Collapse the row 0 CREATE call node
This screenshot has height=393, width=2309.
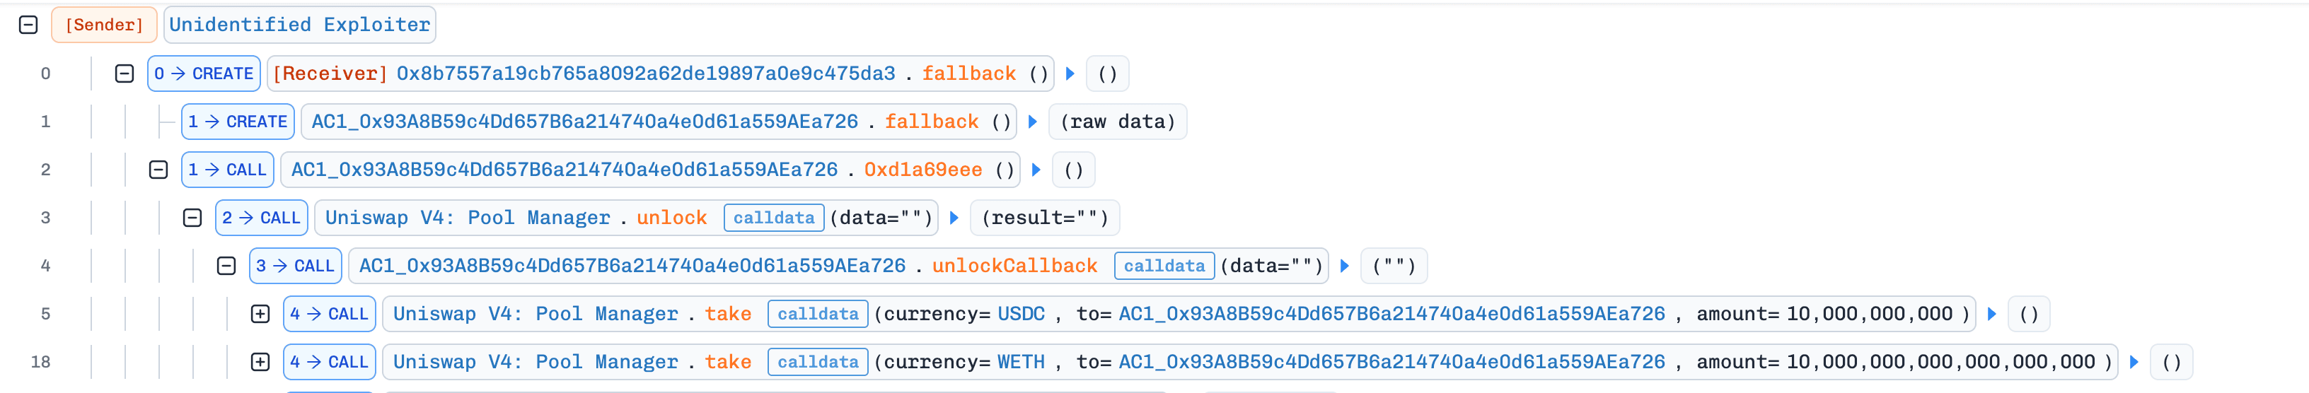(x=125, y=74)
